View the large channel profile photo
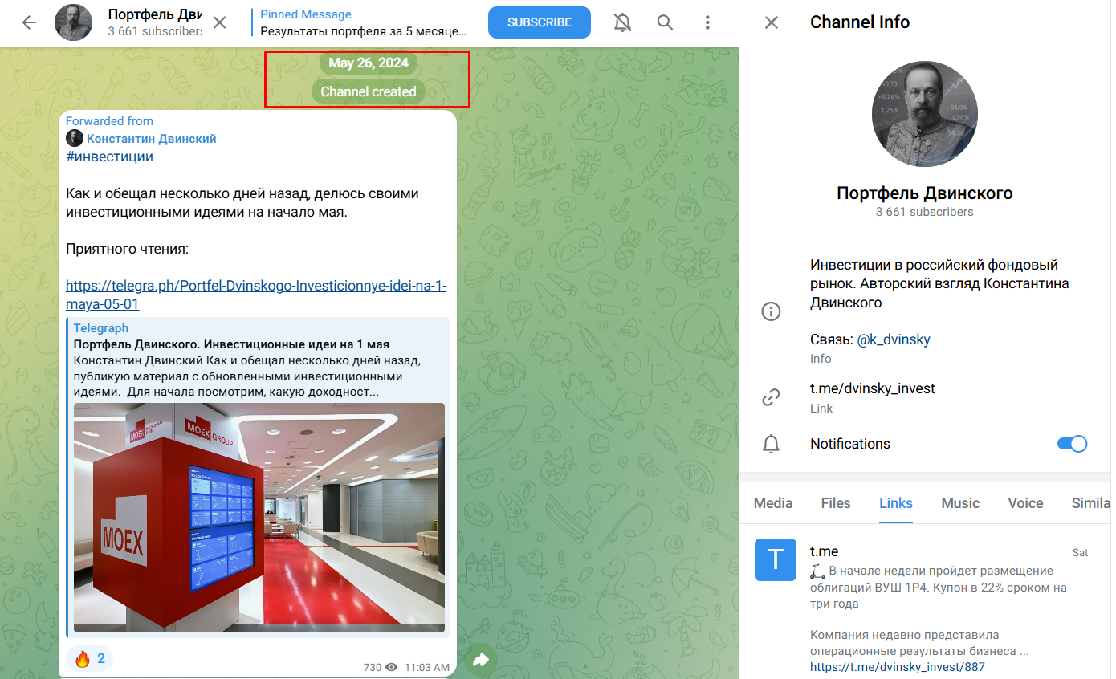 coord(925,113)
